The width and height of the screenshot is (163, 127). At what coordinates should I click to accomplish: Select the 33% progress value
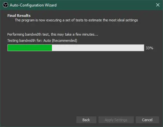coord(149,48)
